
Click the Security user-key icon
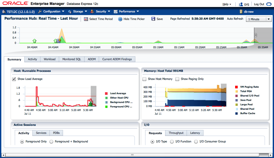click(92, 12)
